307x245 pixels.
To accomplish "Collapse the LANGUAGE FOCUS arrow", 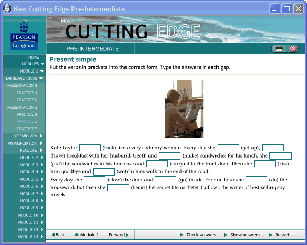I will (x=41, y=78).
